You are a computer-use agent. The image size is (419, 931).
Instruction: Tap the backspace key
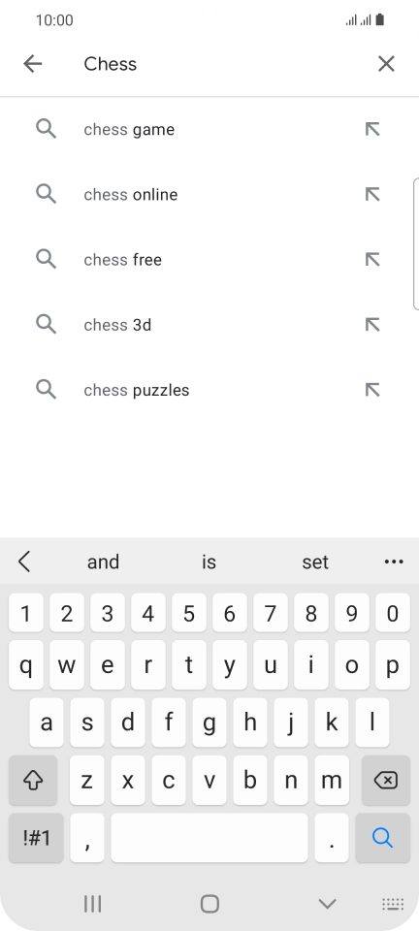tap(386, 780)
